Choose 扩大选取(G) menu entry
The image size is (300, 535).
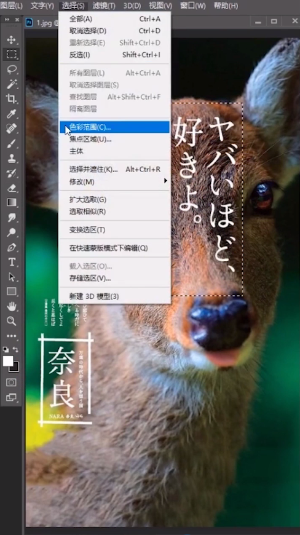click(114, 200)
